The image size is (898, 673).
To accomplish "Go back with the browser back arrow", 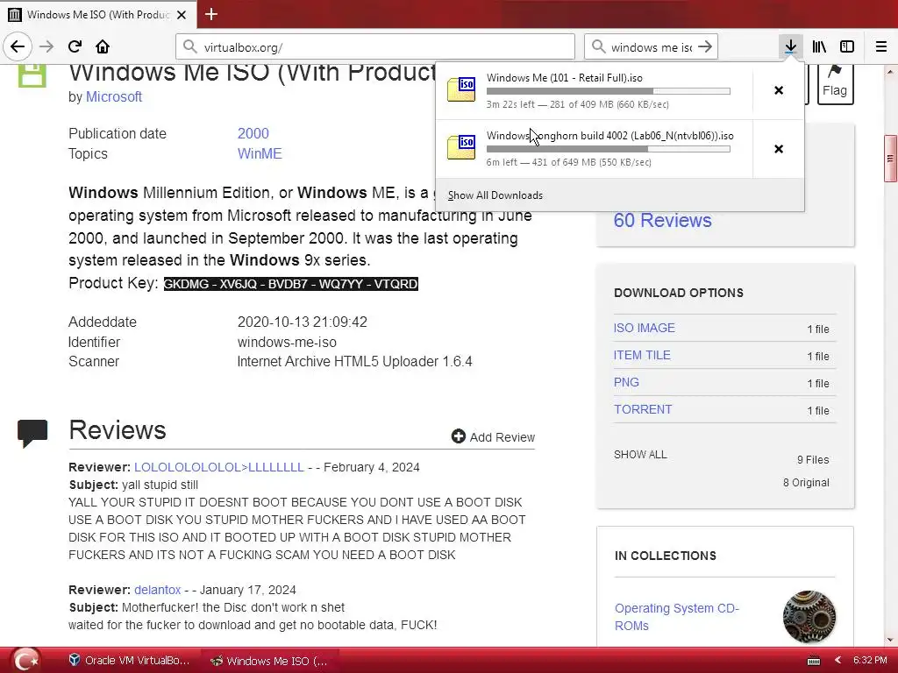I will 18,46.
